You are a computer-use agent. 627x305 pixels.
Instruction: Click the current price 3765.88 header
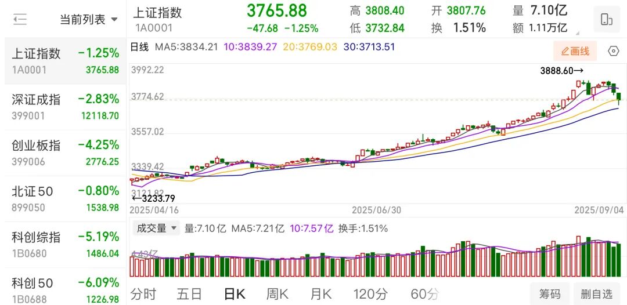tap(276, 10)
